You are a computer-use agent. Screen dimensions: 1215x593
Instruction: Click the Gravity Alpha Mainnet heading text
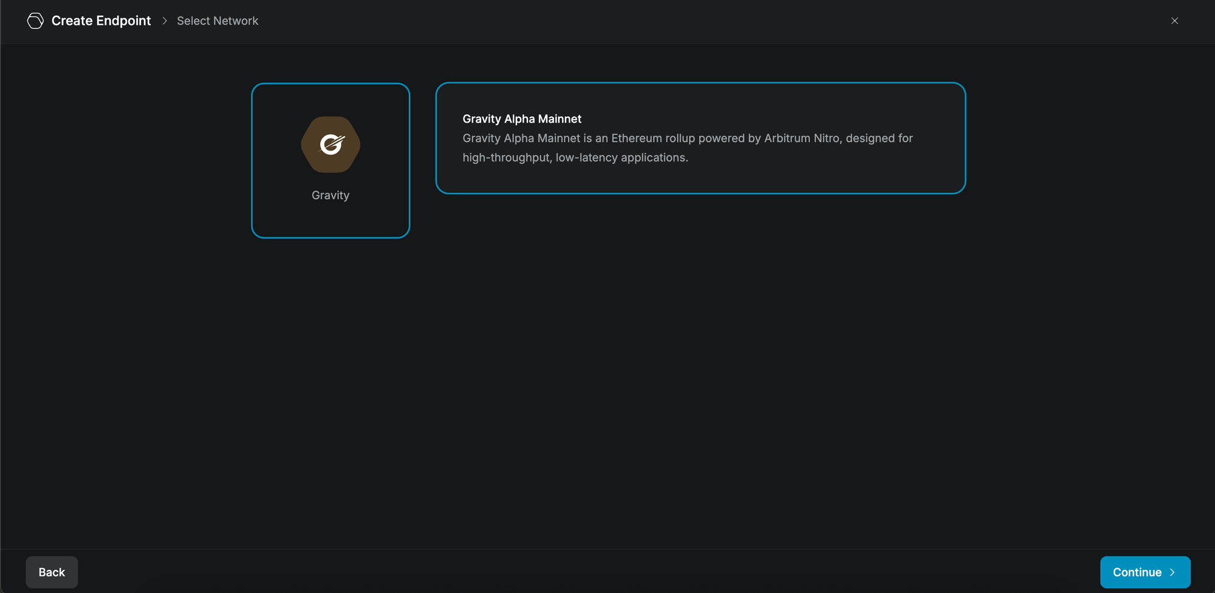[x=522, y=119]
